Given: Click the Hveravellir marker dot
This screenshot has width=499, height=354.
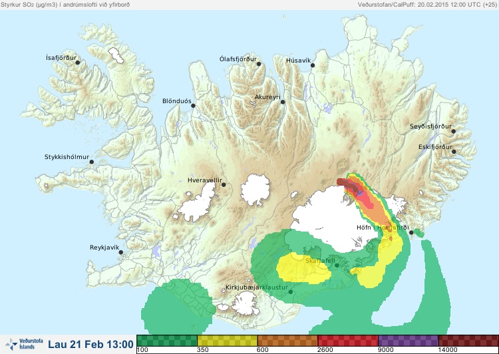Looking at the screenshot, I should 224,184.
